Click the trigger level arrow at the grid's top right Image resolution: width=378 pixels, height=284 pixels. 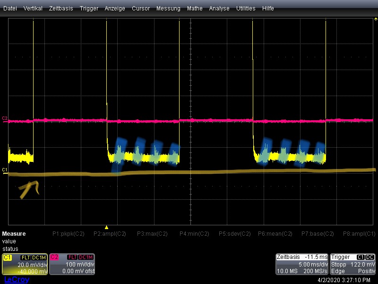(x=376, y=19)
